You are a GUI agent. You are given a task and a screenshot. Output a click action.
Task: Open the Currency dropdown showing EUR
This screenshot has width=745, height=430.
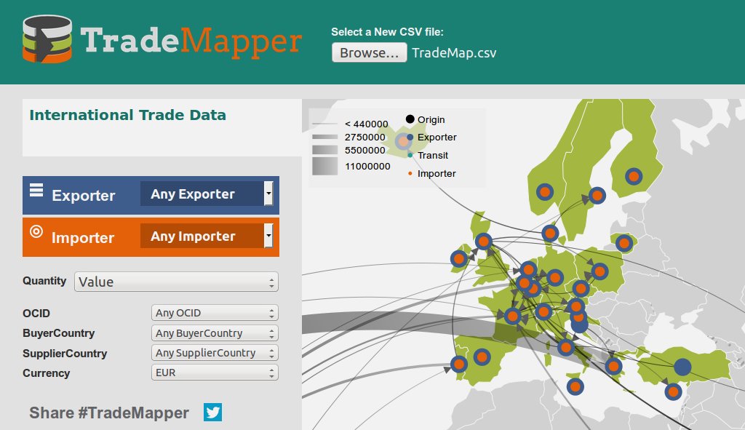tap(215, 373)
